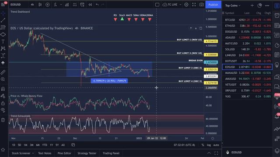Select the arrow icons tool
The width and height of the screenshot is (280, 157).
pos(3,63)
